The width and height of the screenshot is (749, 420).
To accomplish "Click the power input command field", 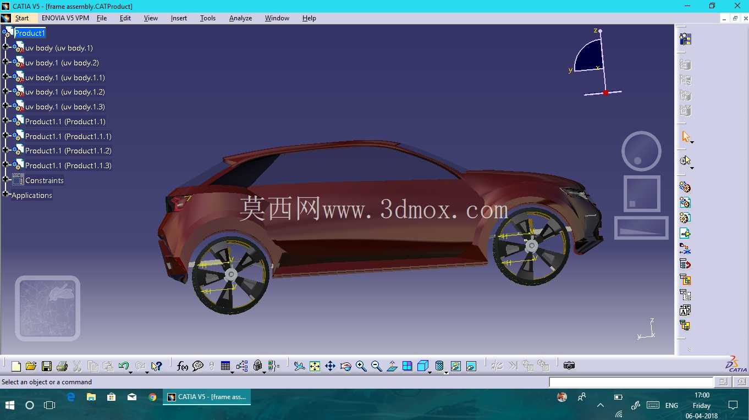I will tap(631, 382).
